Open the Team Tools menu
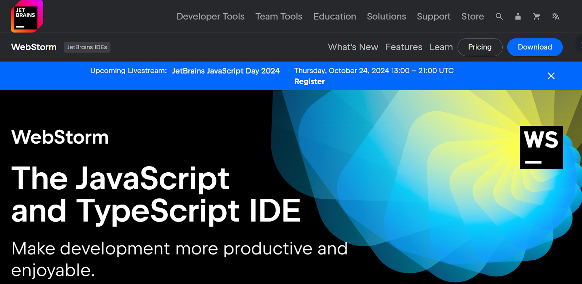 (x=279, y=16)
